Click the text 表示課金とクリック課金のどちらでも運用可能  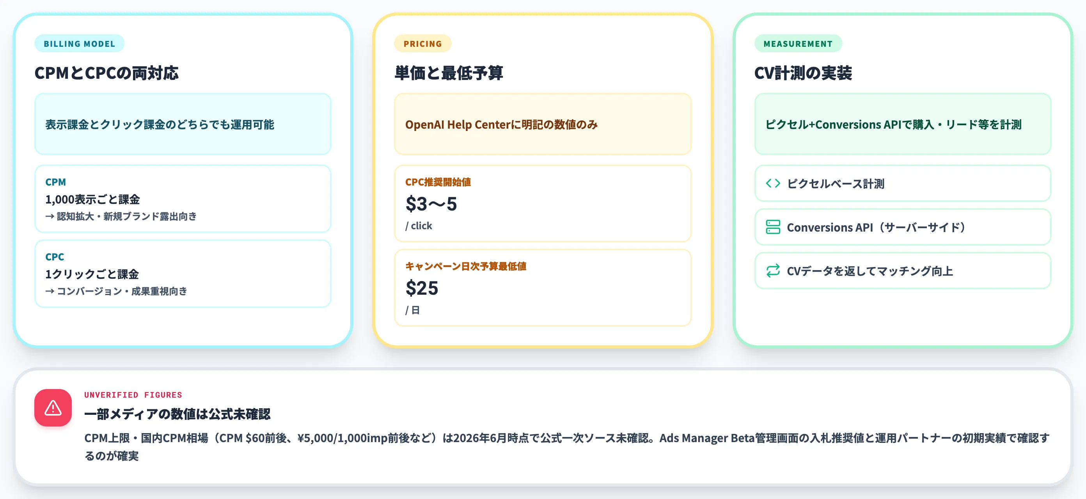tap(160, 124)
